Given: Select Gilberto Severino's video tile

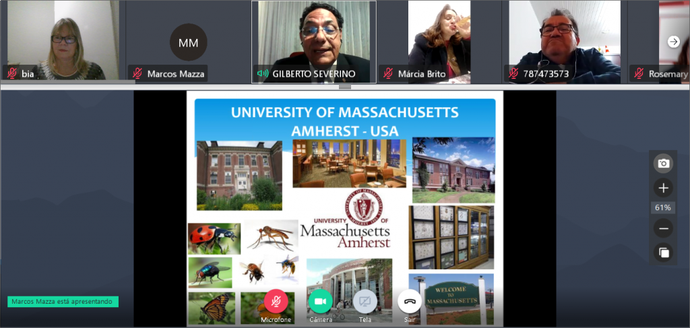Looking at the screenshot, I should [314, 42].
